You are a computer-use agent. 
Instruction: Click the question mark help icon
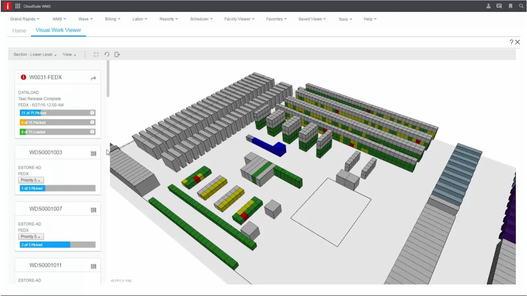point(511,42)
